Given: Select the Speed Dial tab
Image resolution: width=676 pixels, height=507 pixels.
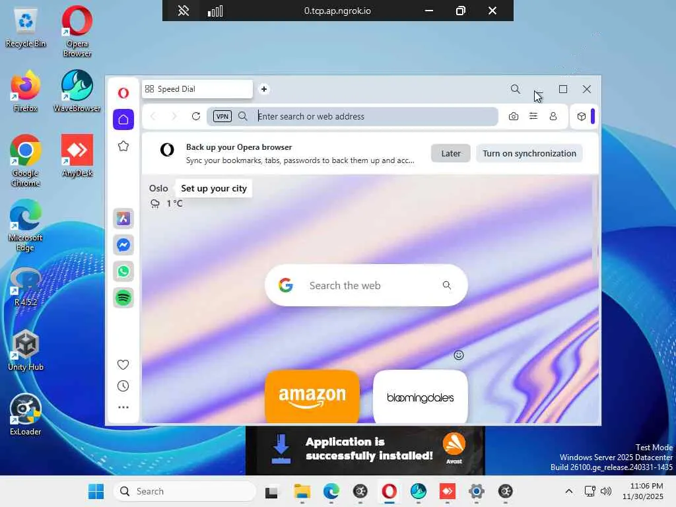Looking at the screenshot, I should tap(197, 89).
